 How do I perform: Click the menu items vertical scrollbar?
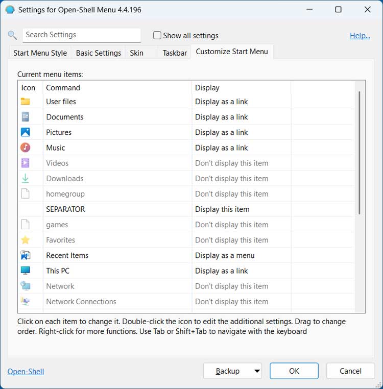tap(359, 153)
